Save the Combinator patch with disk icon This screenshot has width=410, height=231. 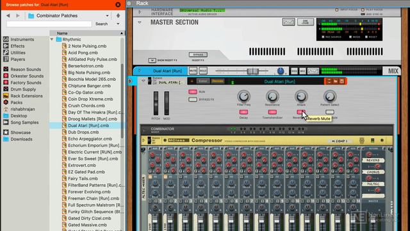pos(341,81)
